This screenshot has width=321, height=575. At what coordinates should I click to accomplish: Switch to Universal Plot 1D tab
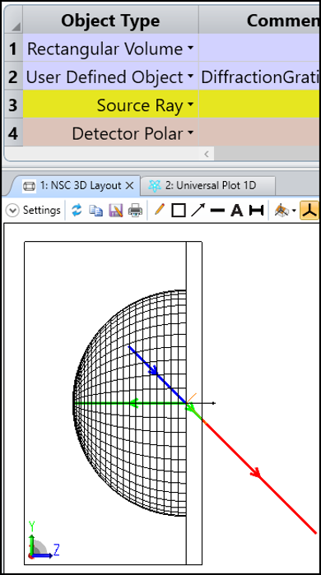[x=207, y=186]
